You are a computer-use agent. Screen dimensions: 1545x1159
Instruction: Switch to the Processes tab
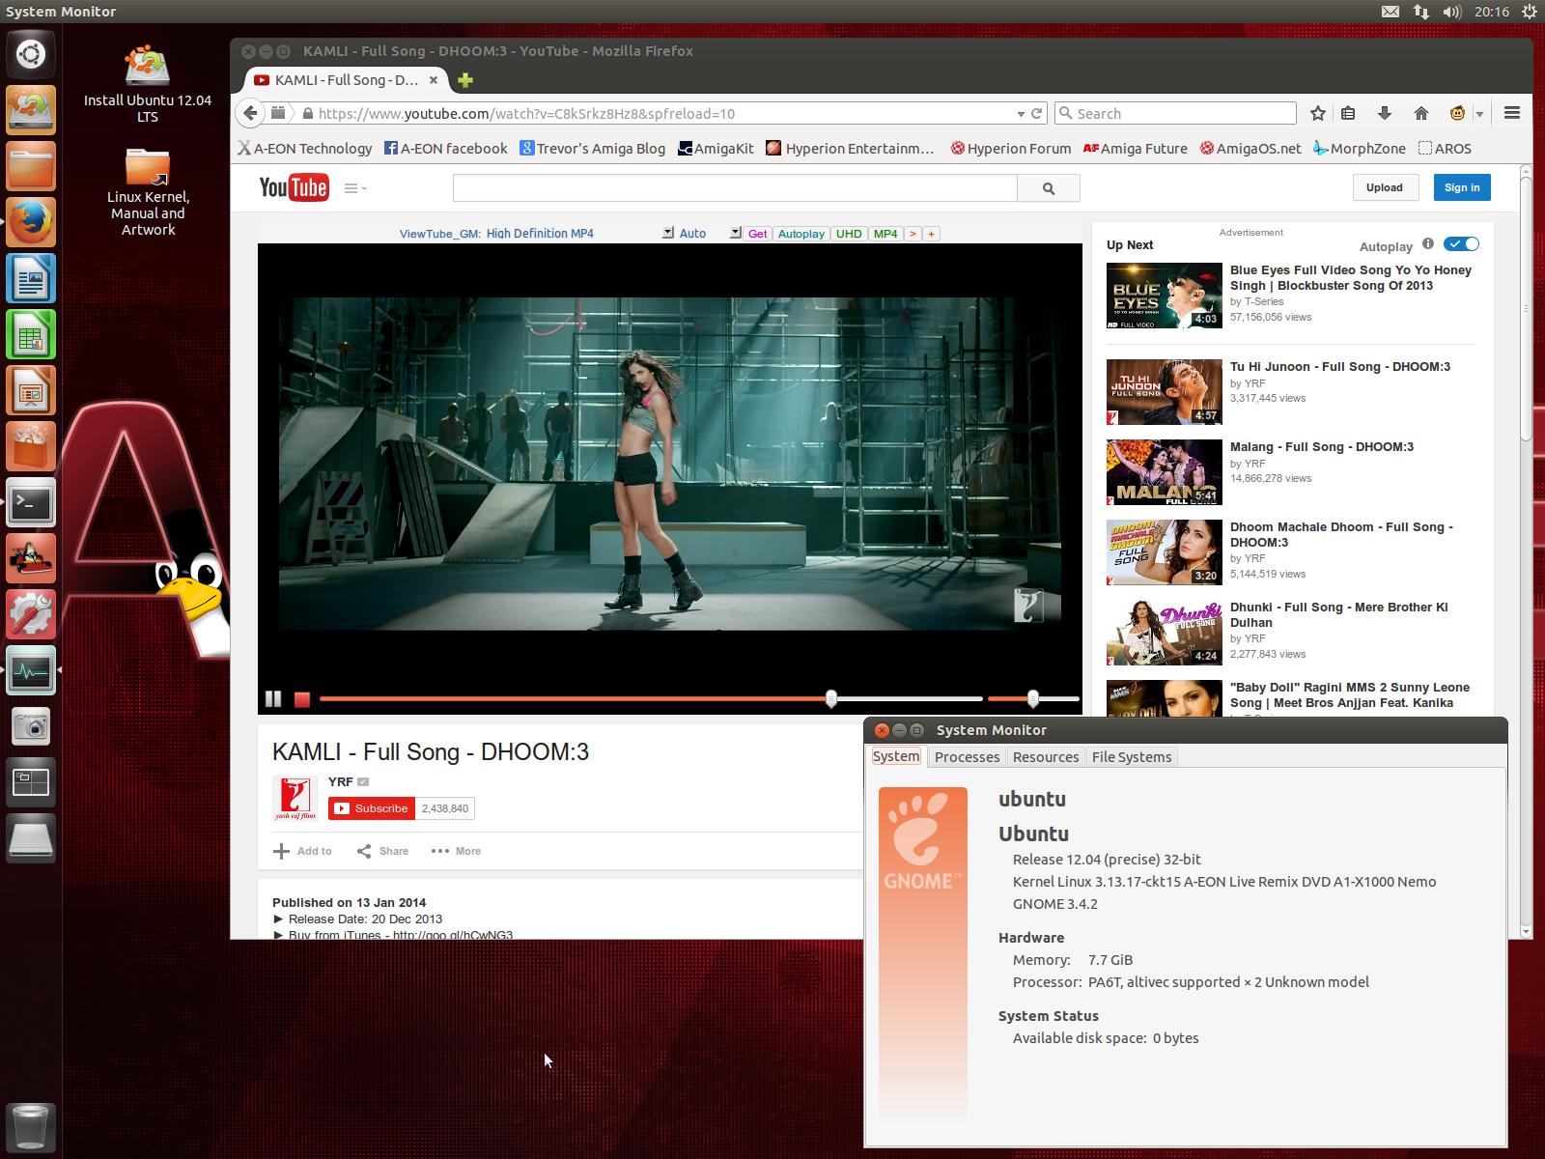tap(967, 757)
